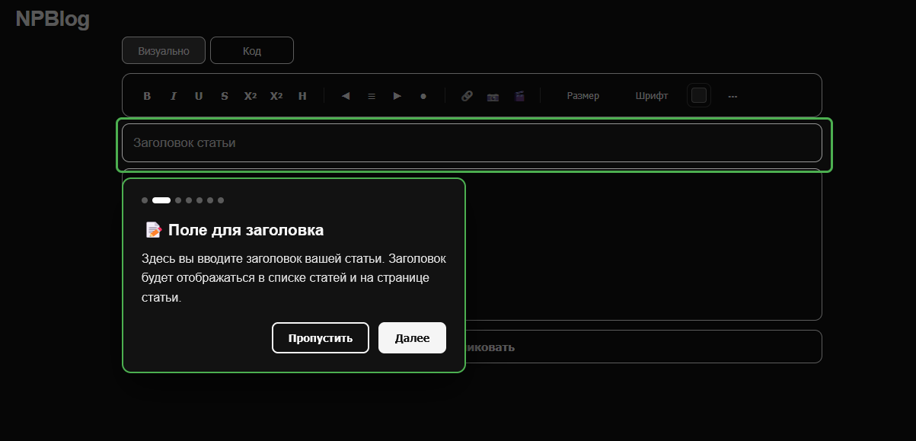916x441 pixels.
Task: Toggle underline formatting
Action: point(199,96)
